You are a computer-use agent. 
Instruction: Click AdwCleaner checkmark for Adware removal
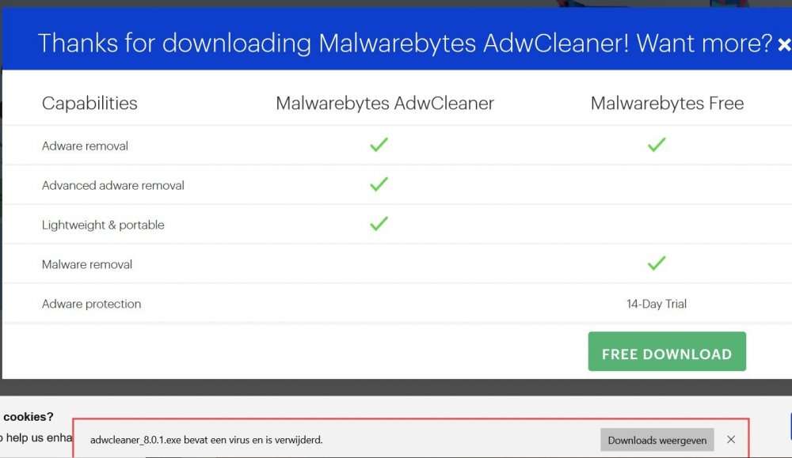pyautogui.click(x=379, y=145)
